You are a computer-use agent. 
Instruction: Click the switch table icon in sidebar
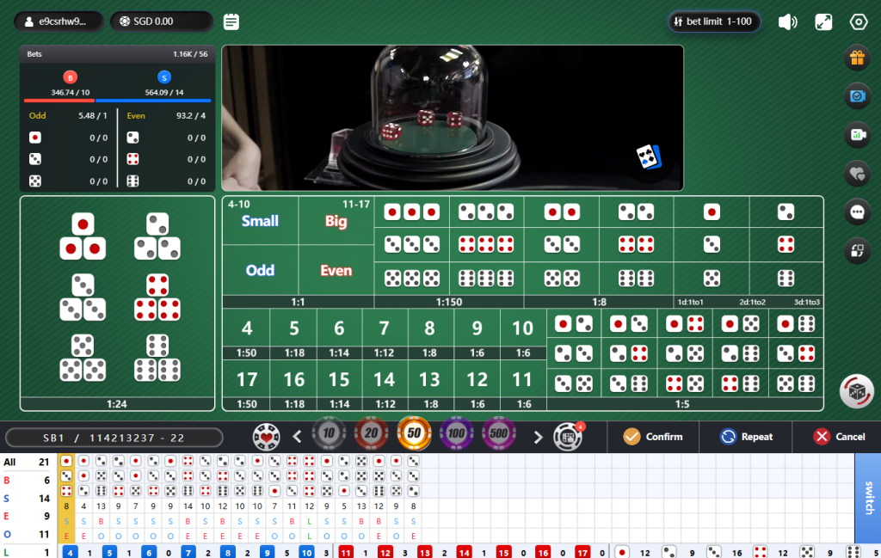[x=857, y=251]
